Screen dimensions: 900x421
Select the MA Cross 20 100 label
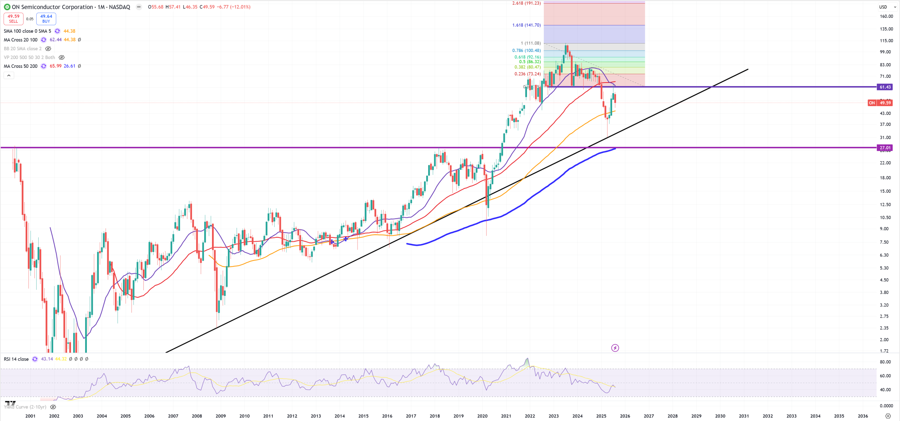(x=20, y=40)
